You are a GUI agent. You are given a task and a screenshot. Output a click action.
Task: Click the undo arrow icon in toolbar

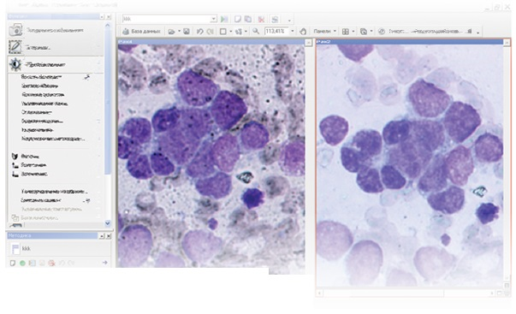(x=199, y=32)
